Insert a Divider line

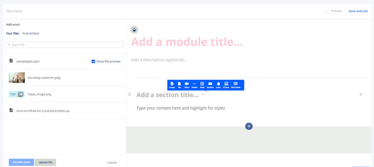pos(194,85)
